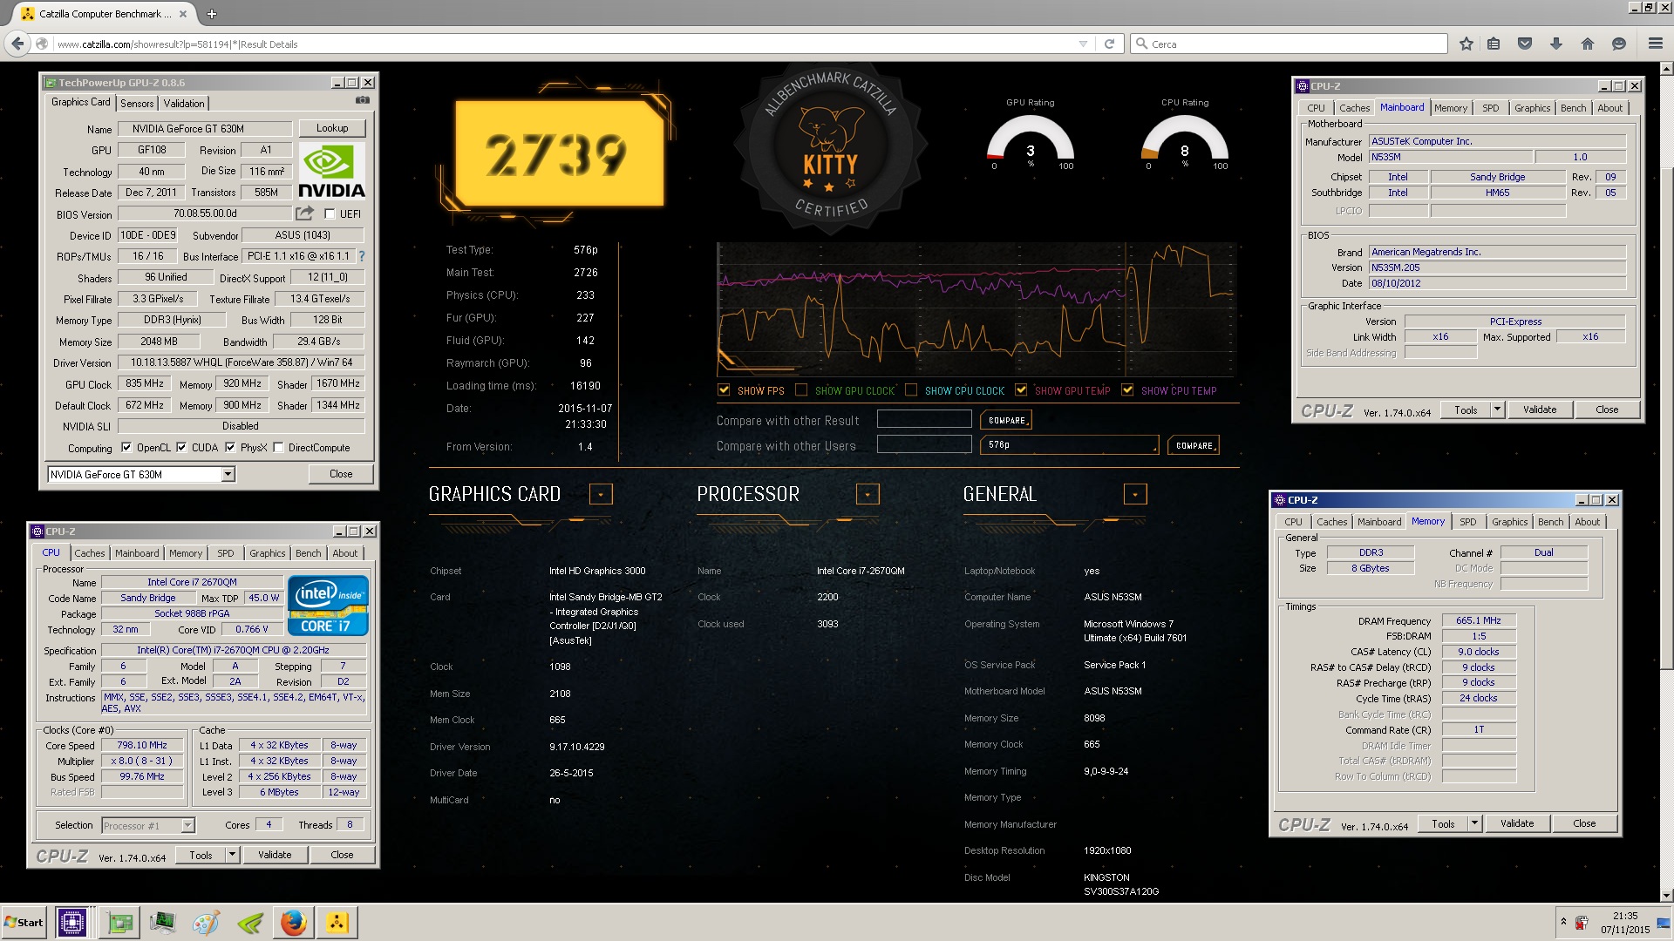Expand the PROCESSOR section arrow
This screenshot has width=1674, height=941.
click(x=868, y=495)
